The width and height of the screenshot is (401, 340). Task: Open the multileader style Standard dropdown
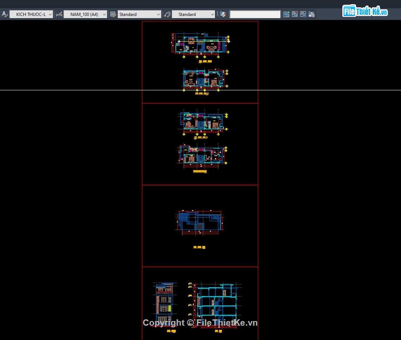coord(212,14)
